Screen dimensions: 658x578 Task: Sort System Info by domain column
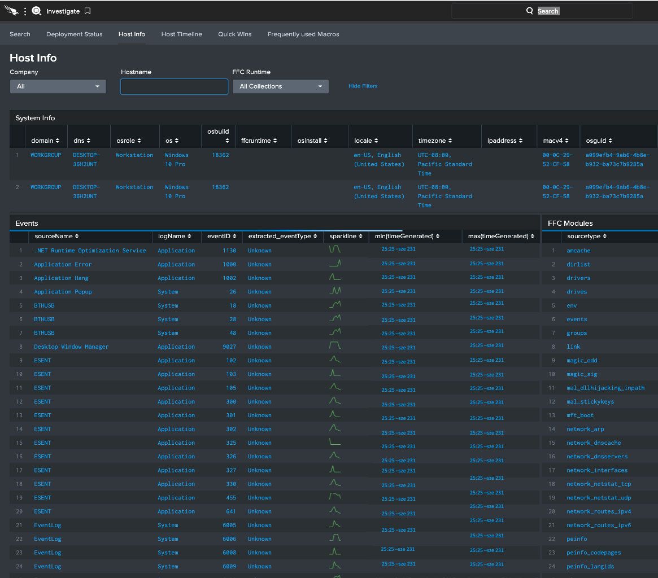[x=45, y=141]
